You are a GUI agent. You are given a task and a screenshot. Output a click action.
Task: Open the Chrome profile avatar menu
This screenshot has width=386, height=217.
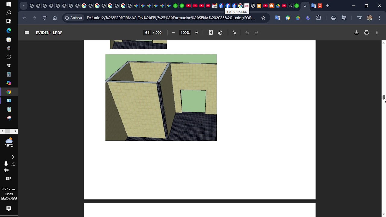coord(369,18)
